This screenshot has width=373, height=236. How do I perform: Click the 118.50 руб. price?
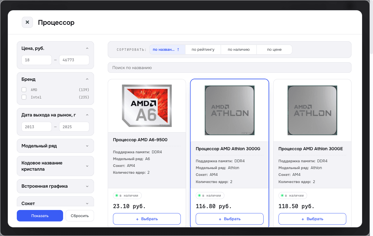pyautogui.click(x=297, y=206)
